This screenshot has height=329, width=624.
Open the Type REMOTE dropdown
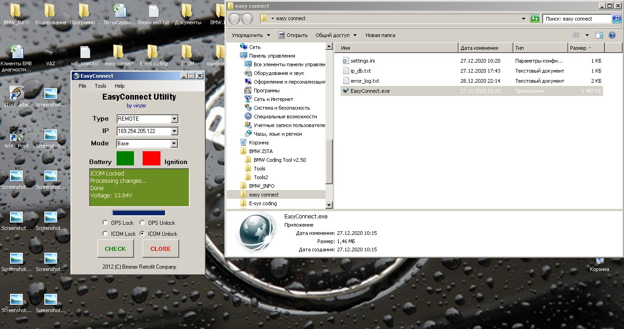174,119
